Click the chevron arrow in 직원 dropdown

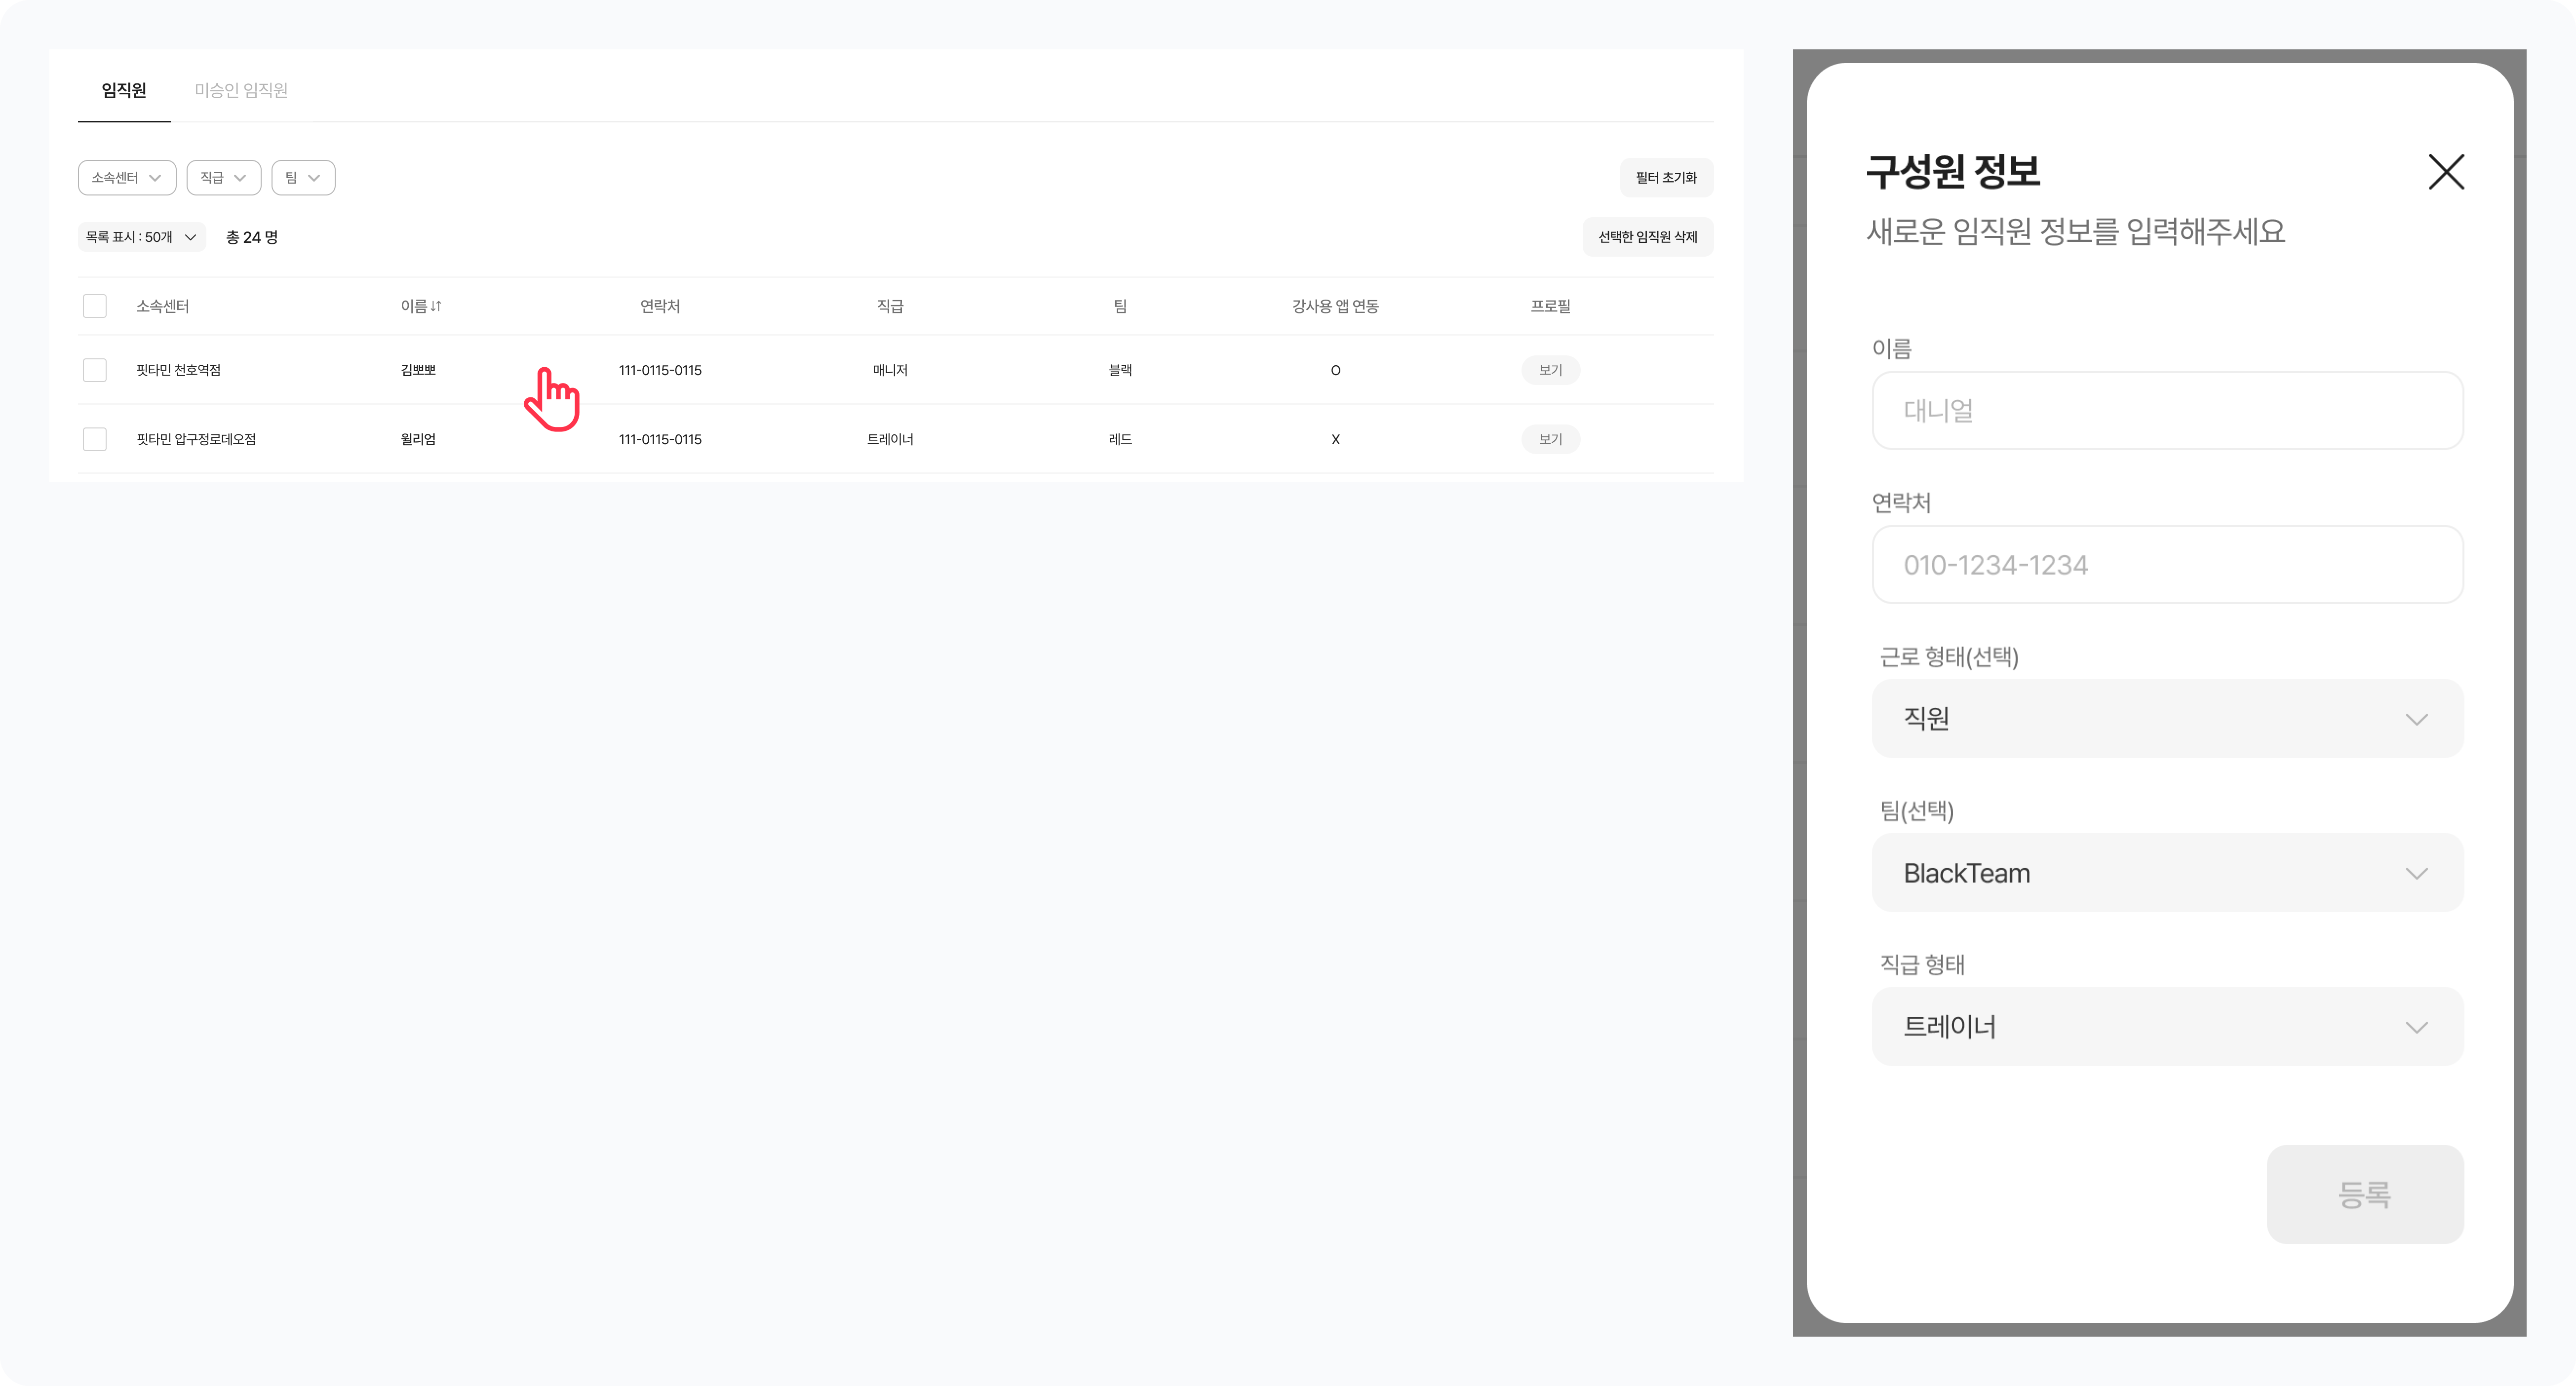(x=2416, y=719)
